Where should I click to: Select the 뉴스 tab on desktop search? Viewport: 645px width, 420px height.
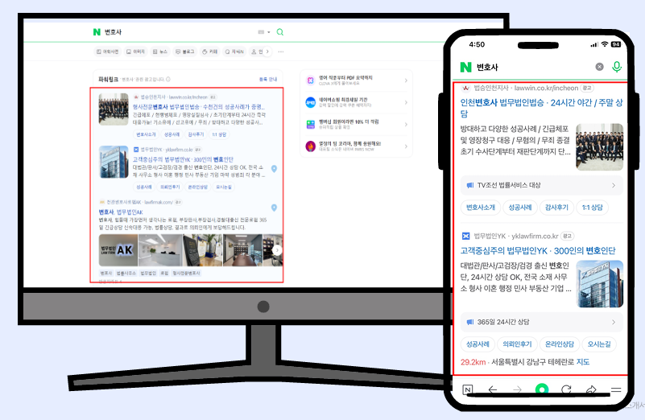pyautogui.click(x=159, y=51)
